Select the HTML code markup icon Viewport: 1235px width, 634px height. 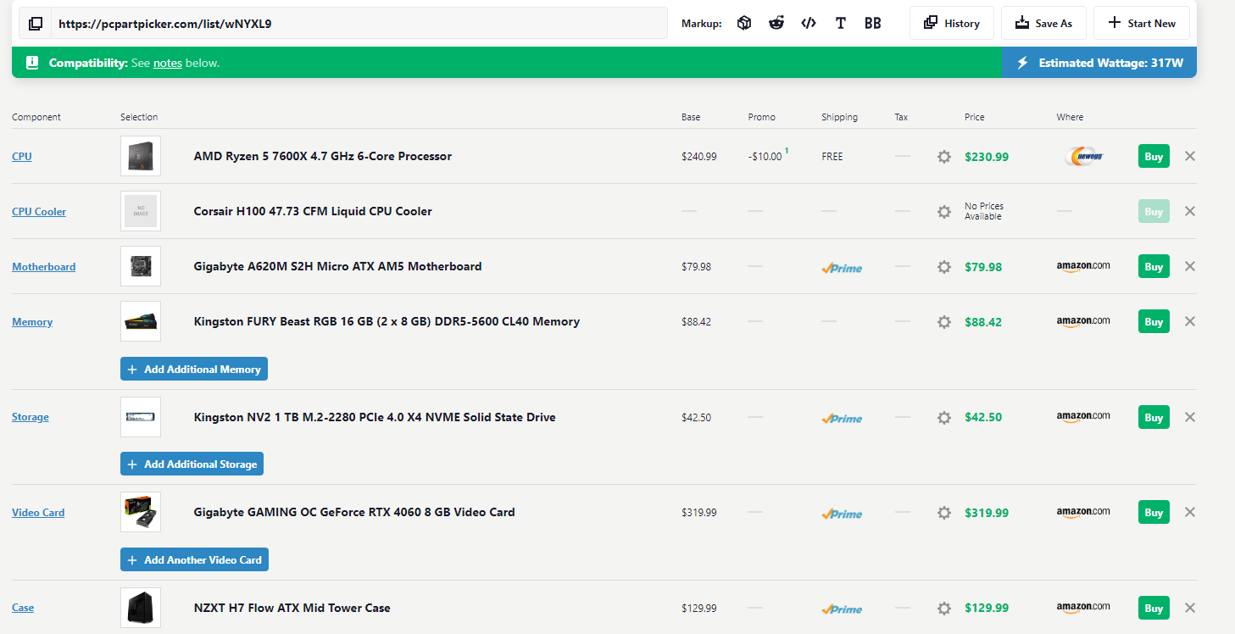pyautogui.click(x=809, y=24)
